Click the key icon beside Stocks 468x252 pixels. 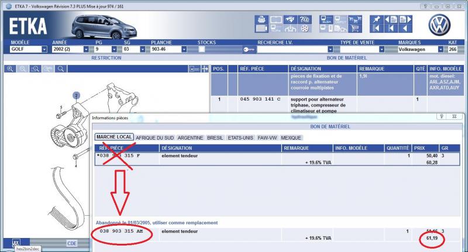click(249, 50)
